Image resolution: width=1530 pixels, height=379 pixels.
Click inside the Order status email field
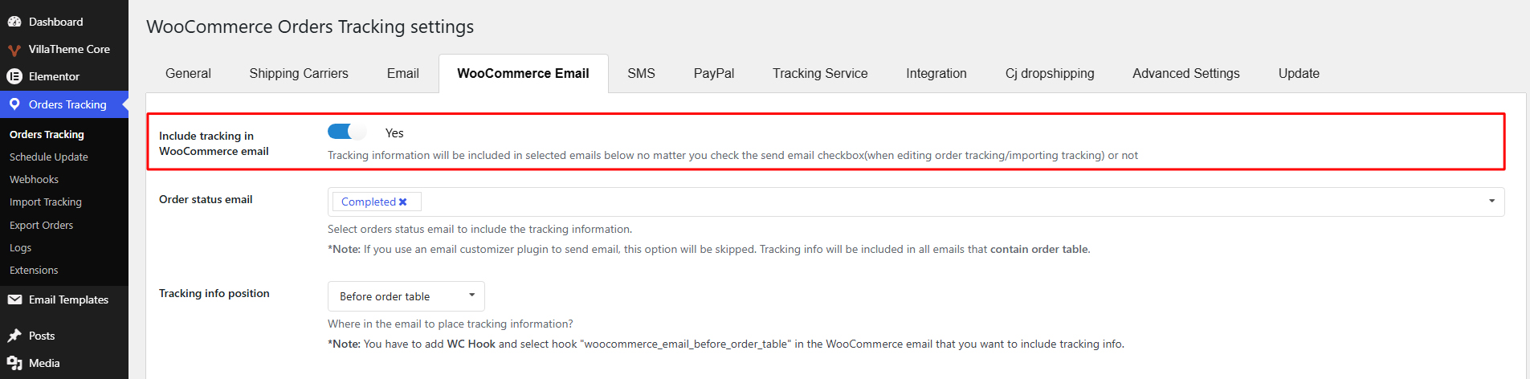[x=916, y=202]
